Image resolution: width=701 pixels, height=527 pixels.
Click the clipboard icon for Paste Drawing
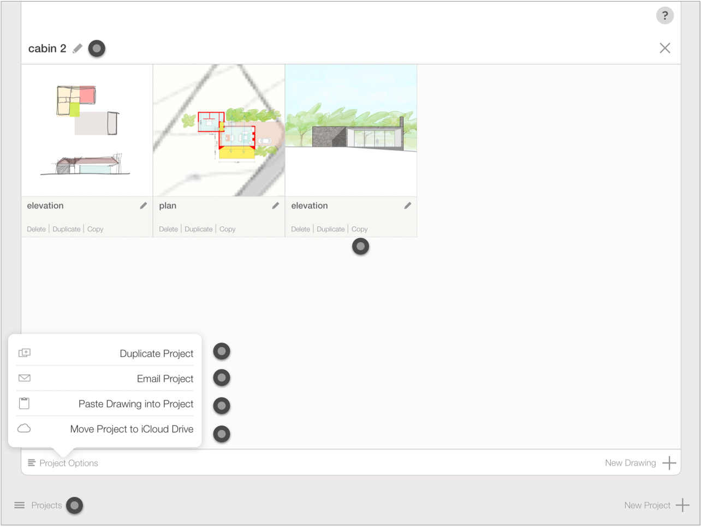click(25, 404)
